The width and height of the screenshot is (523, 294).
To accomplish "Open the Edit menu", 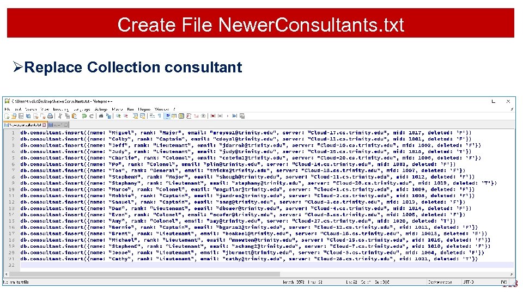I will tap(18, 109).
